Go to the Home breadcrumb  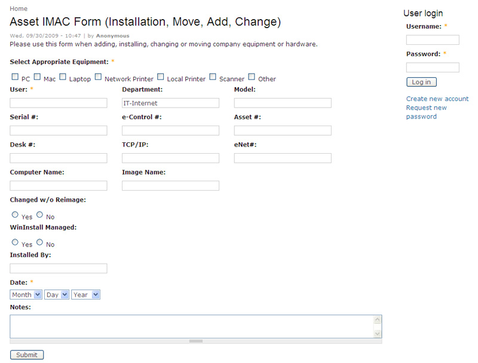point(19,8)
